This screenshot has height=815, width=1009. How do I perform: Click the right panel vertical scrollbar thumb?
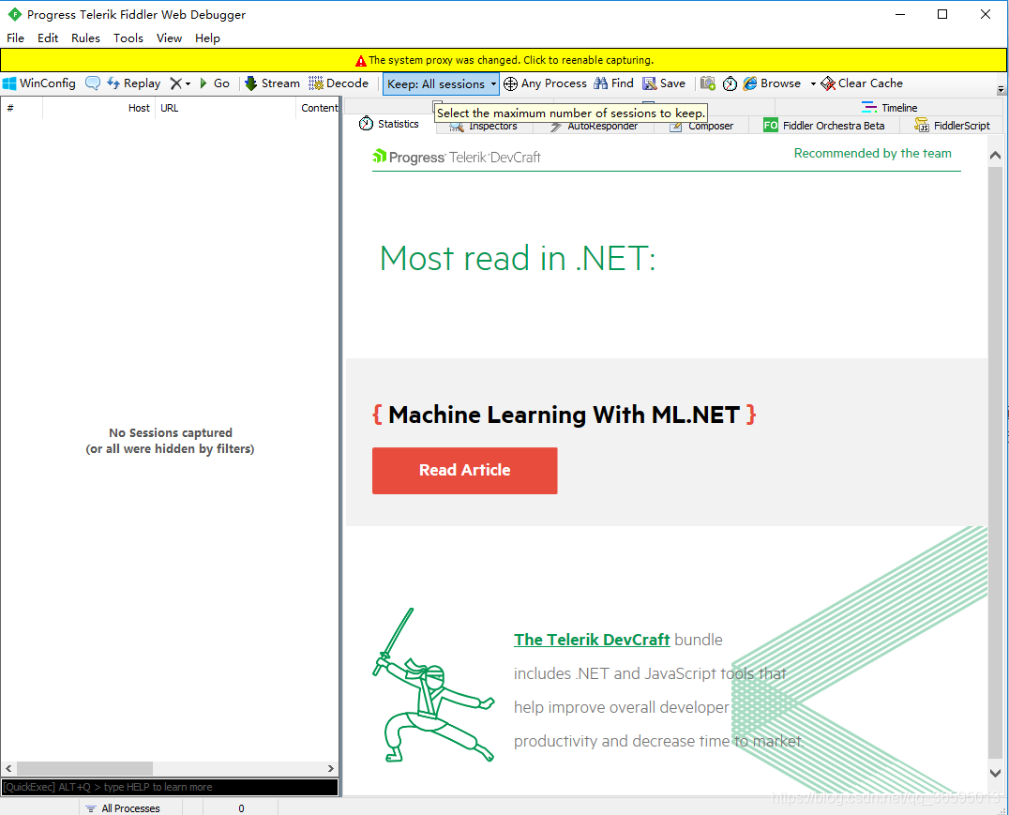click(x=995, y=462)
